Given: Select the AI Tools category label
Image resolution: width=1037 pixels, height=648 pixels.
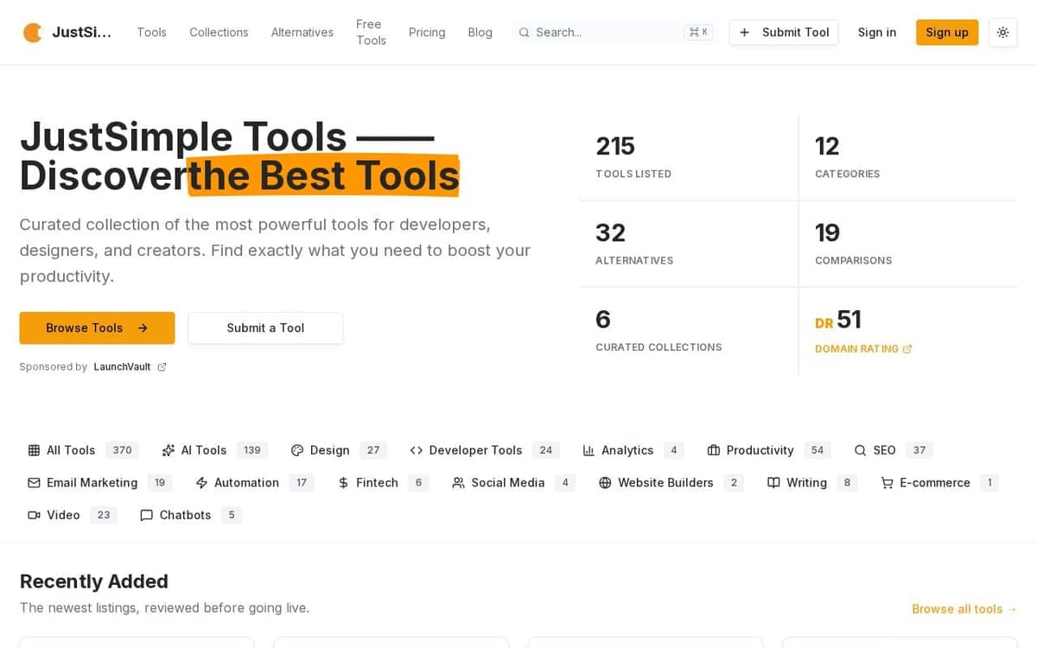Looking at the screenshot, I should point(204,450).
